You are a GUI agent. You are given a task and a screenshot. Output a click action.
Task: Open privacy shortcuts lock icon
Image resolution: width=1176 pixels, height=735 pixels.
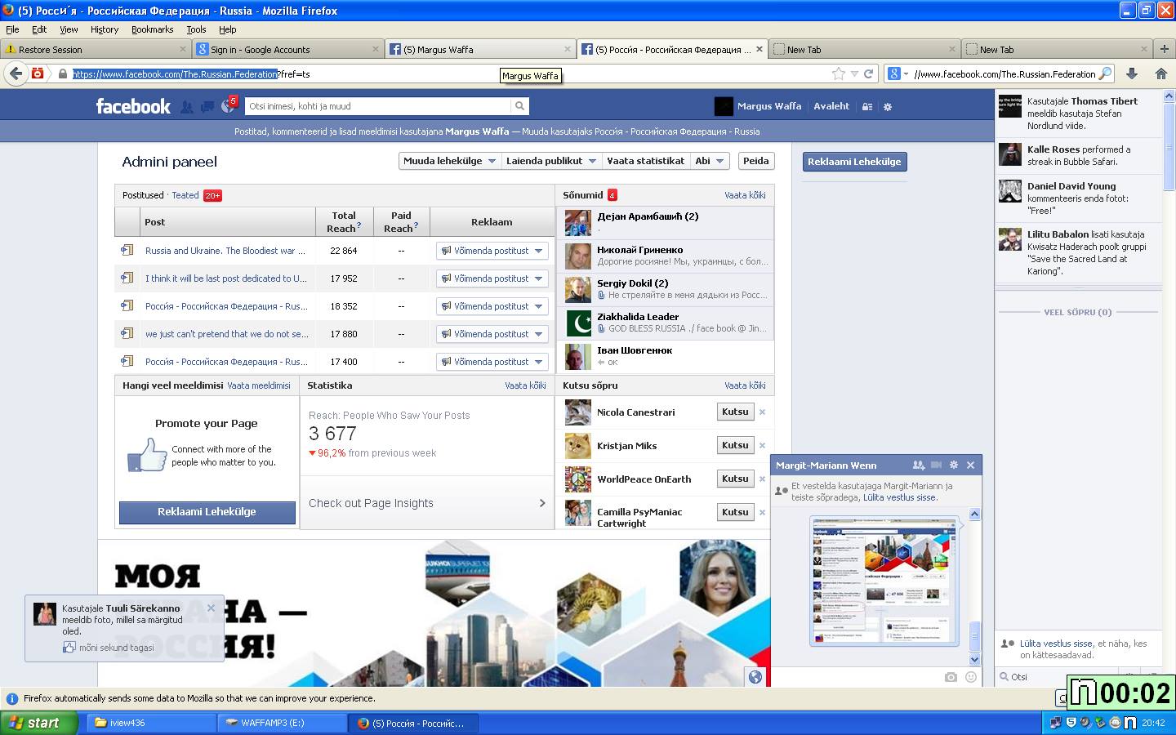[867, 107]
